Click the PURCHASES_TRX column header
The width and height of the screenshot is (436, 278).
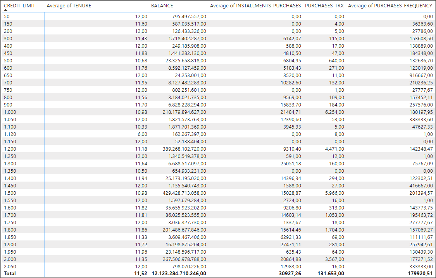324,6
